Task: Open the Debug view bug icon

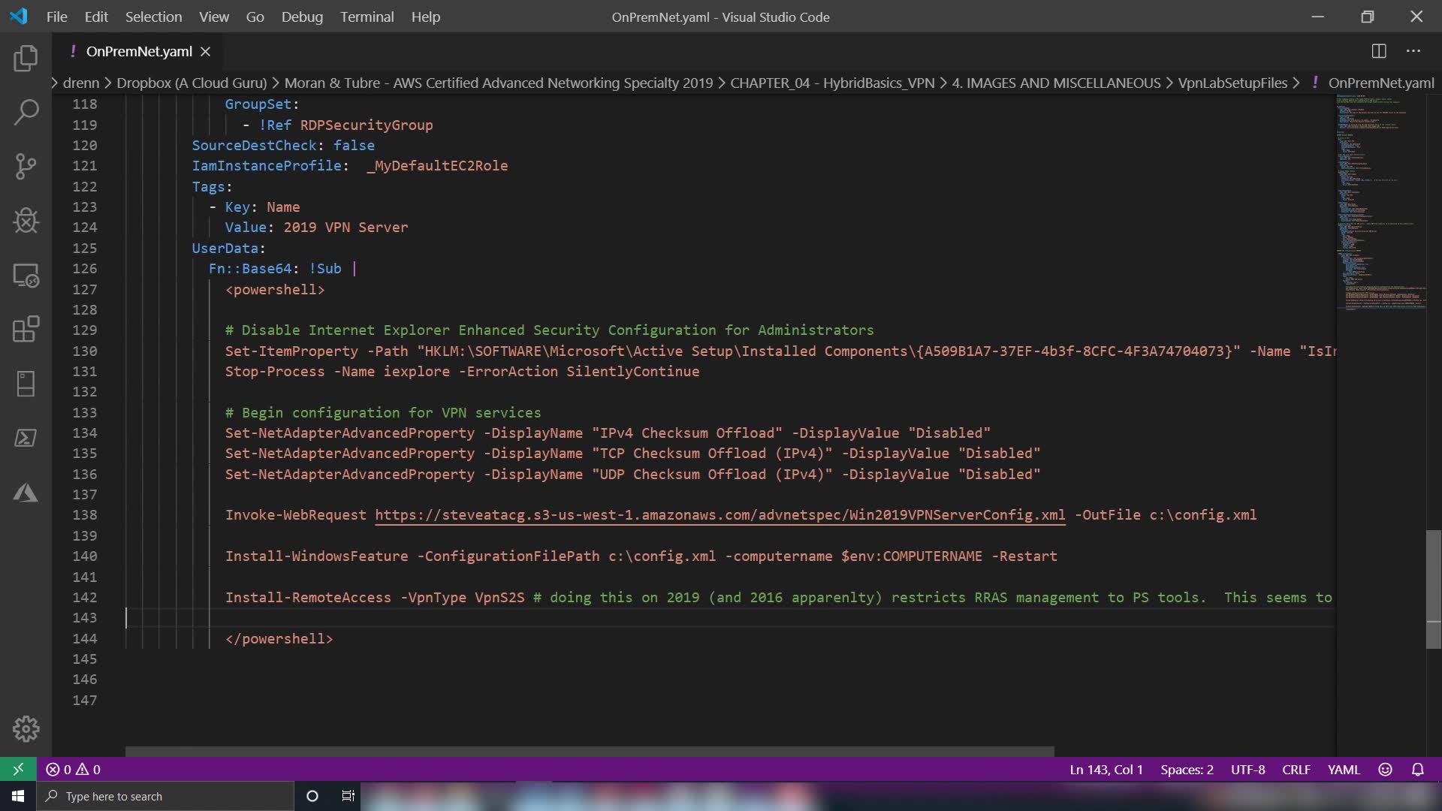Action: coord(26,221)
